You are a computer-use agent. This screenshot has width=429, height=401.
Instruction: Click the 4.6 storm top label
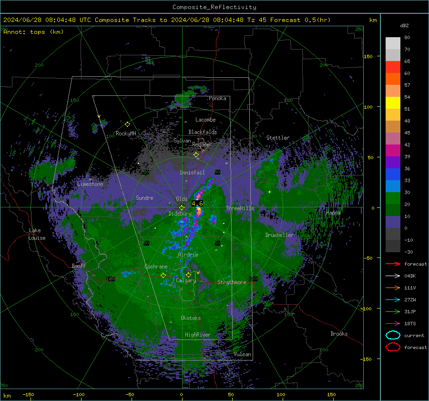(197, 204)
